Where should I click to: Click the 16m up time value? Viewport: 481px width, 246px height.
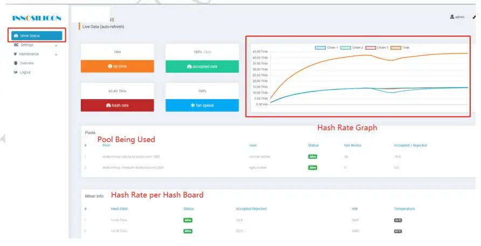click(118, 52)
